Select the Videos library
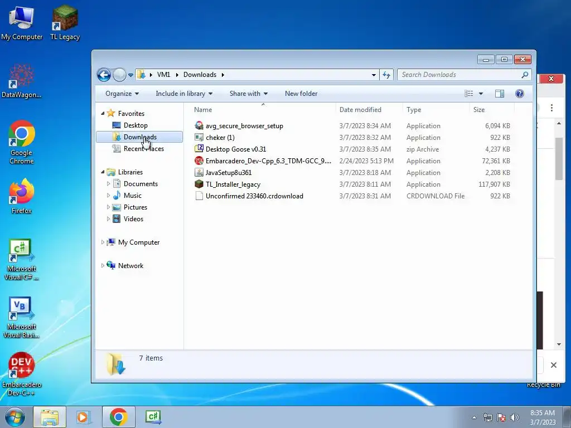571x428 pixels. coord(133,218)
